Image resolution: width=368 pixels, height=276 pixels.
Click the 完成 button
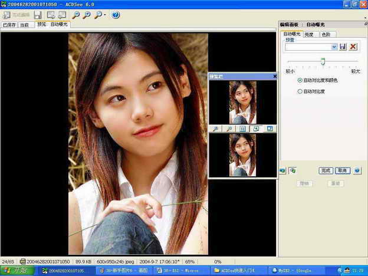(326, 170)
